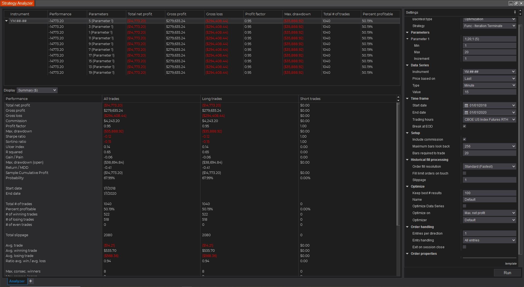Pin the Settings panel
The height and width of the screenshot is (287, 524).
point(515,12)
